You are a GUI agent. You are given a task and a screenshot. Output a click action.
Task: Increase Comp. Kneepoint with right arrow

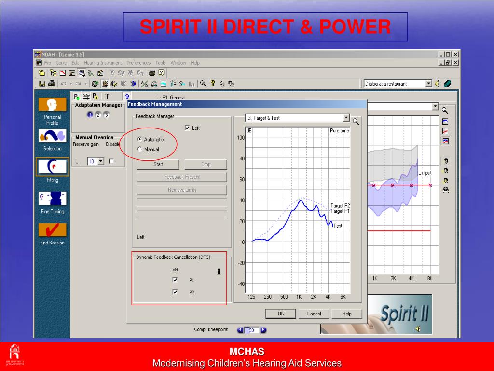coord(263,330)
